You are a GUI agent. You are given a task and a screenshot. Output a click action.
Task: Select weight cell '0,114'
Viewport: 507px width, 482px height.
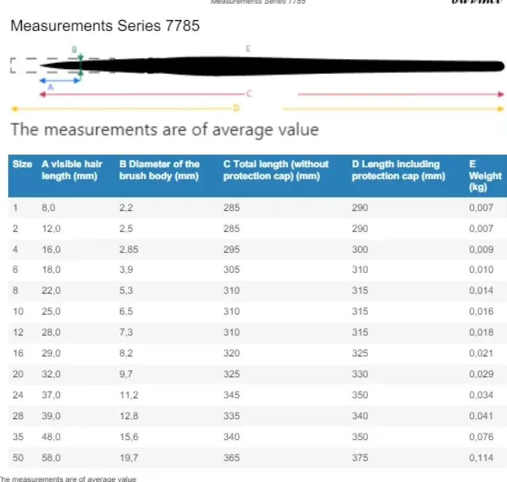[481, 458]
